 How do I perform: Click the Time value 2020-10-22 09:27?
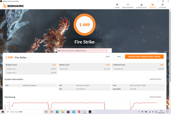138,85
